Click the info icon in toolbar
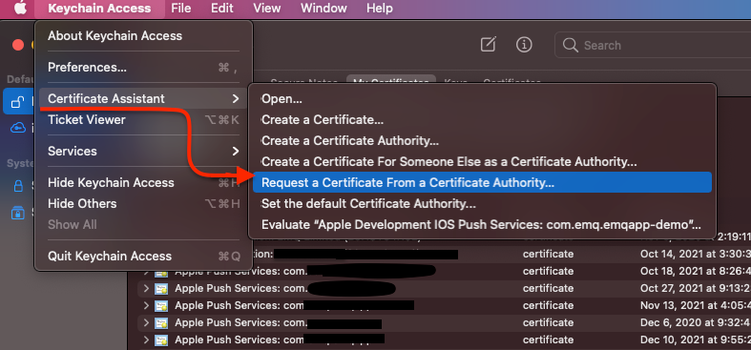 point(525,45)
